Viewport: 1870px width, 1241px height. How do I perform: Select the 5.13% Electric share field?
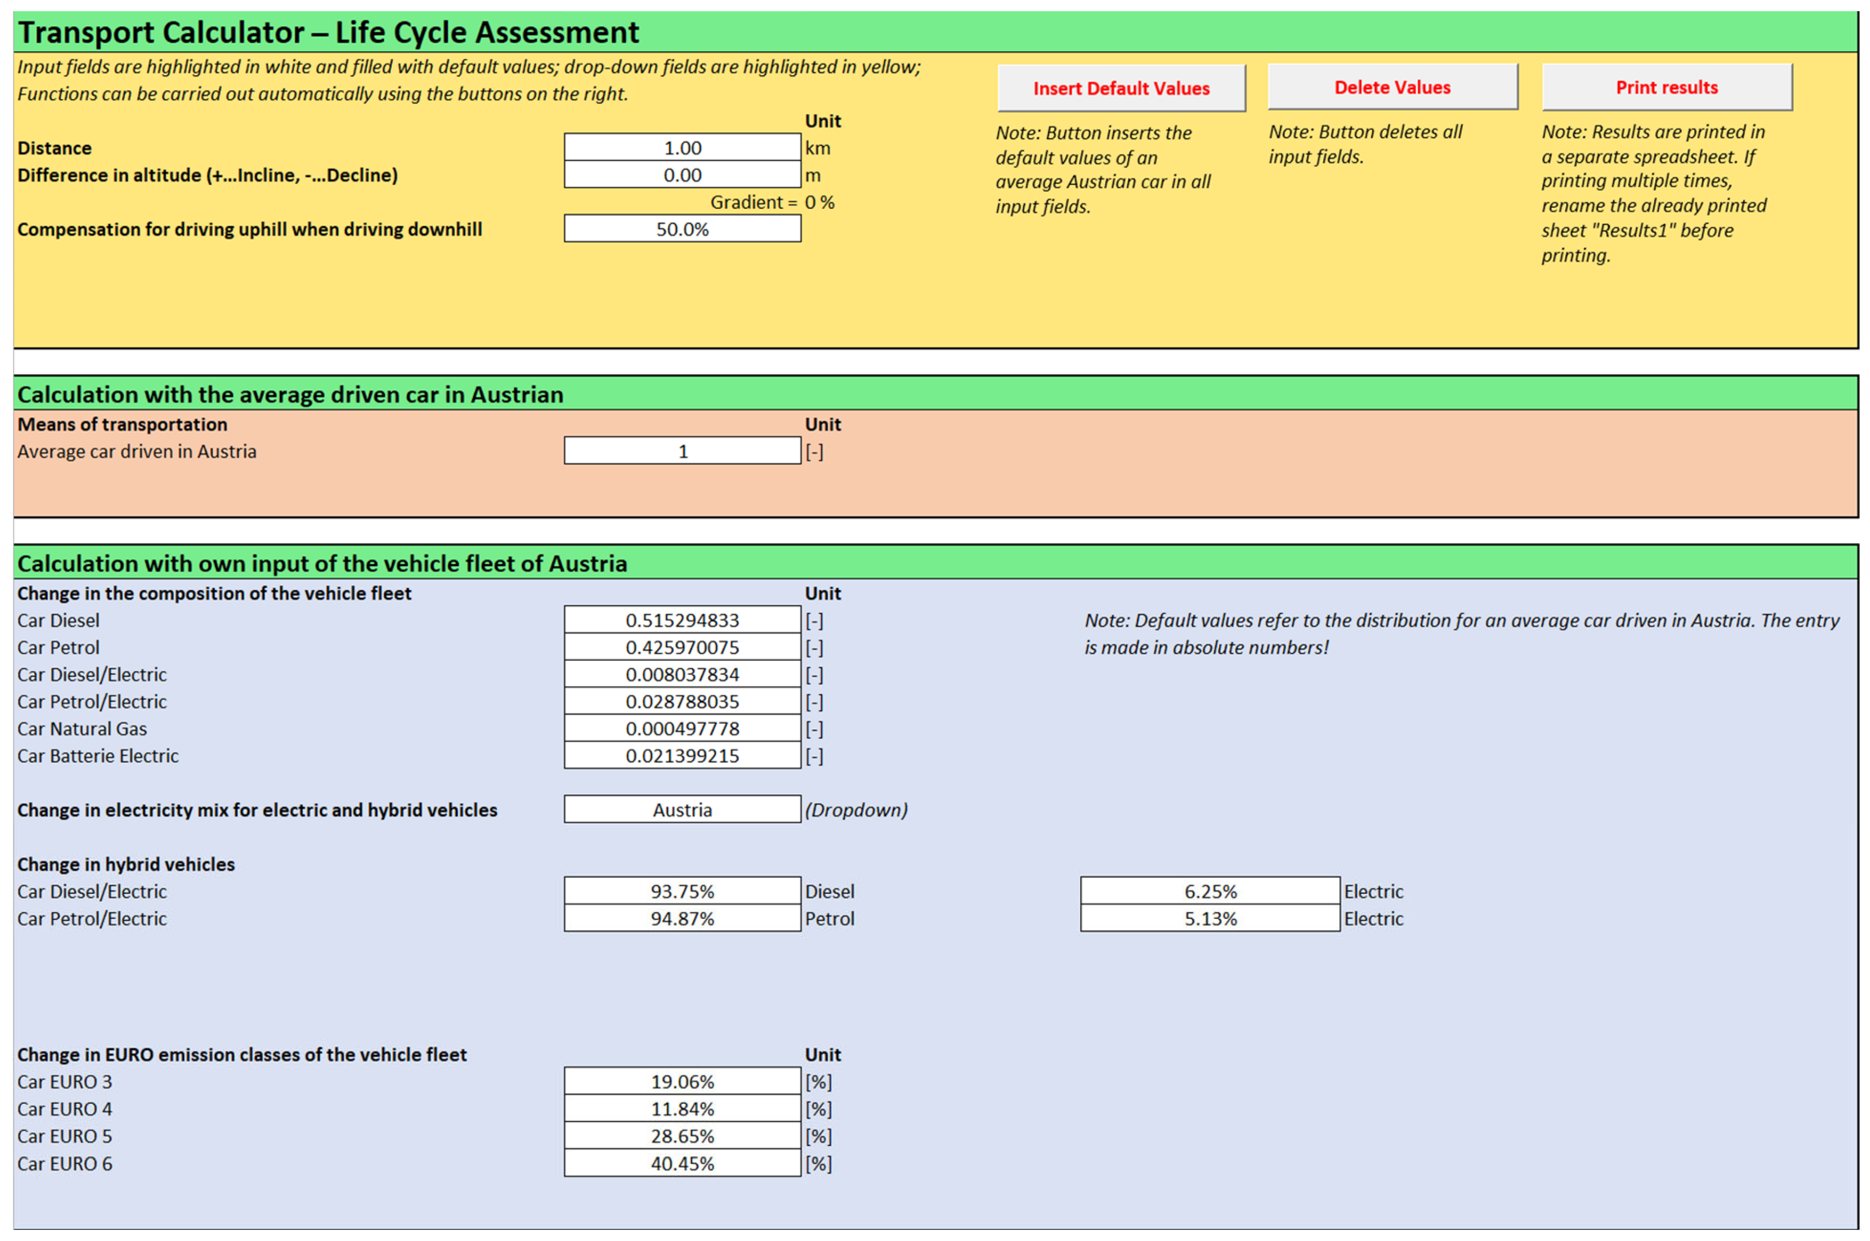(1209, 919)
